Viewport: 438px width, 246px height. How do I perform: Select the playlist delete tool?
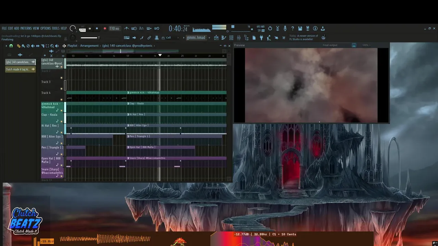[x=28, y=46]
